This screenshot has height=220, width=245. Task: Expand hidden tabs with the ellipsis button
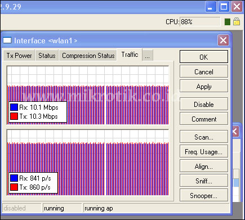point(148,56)
